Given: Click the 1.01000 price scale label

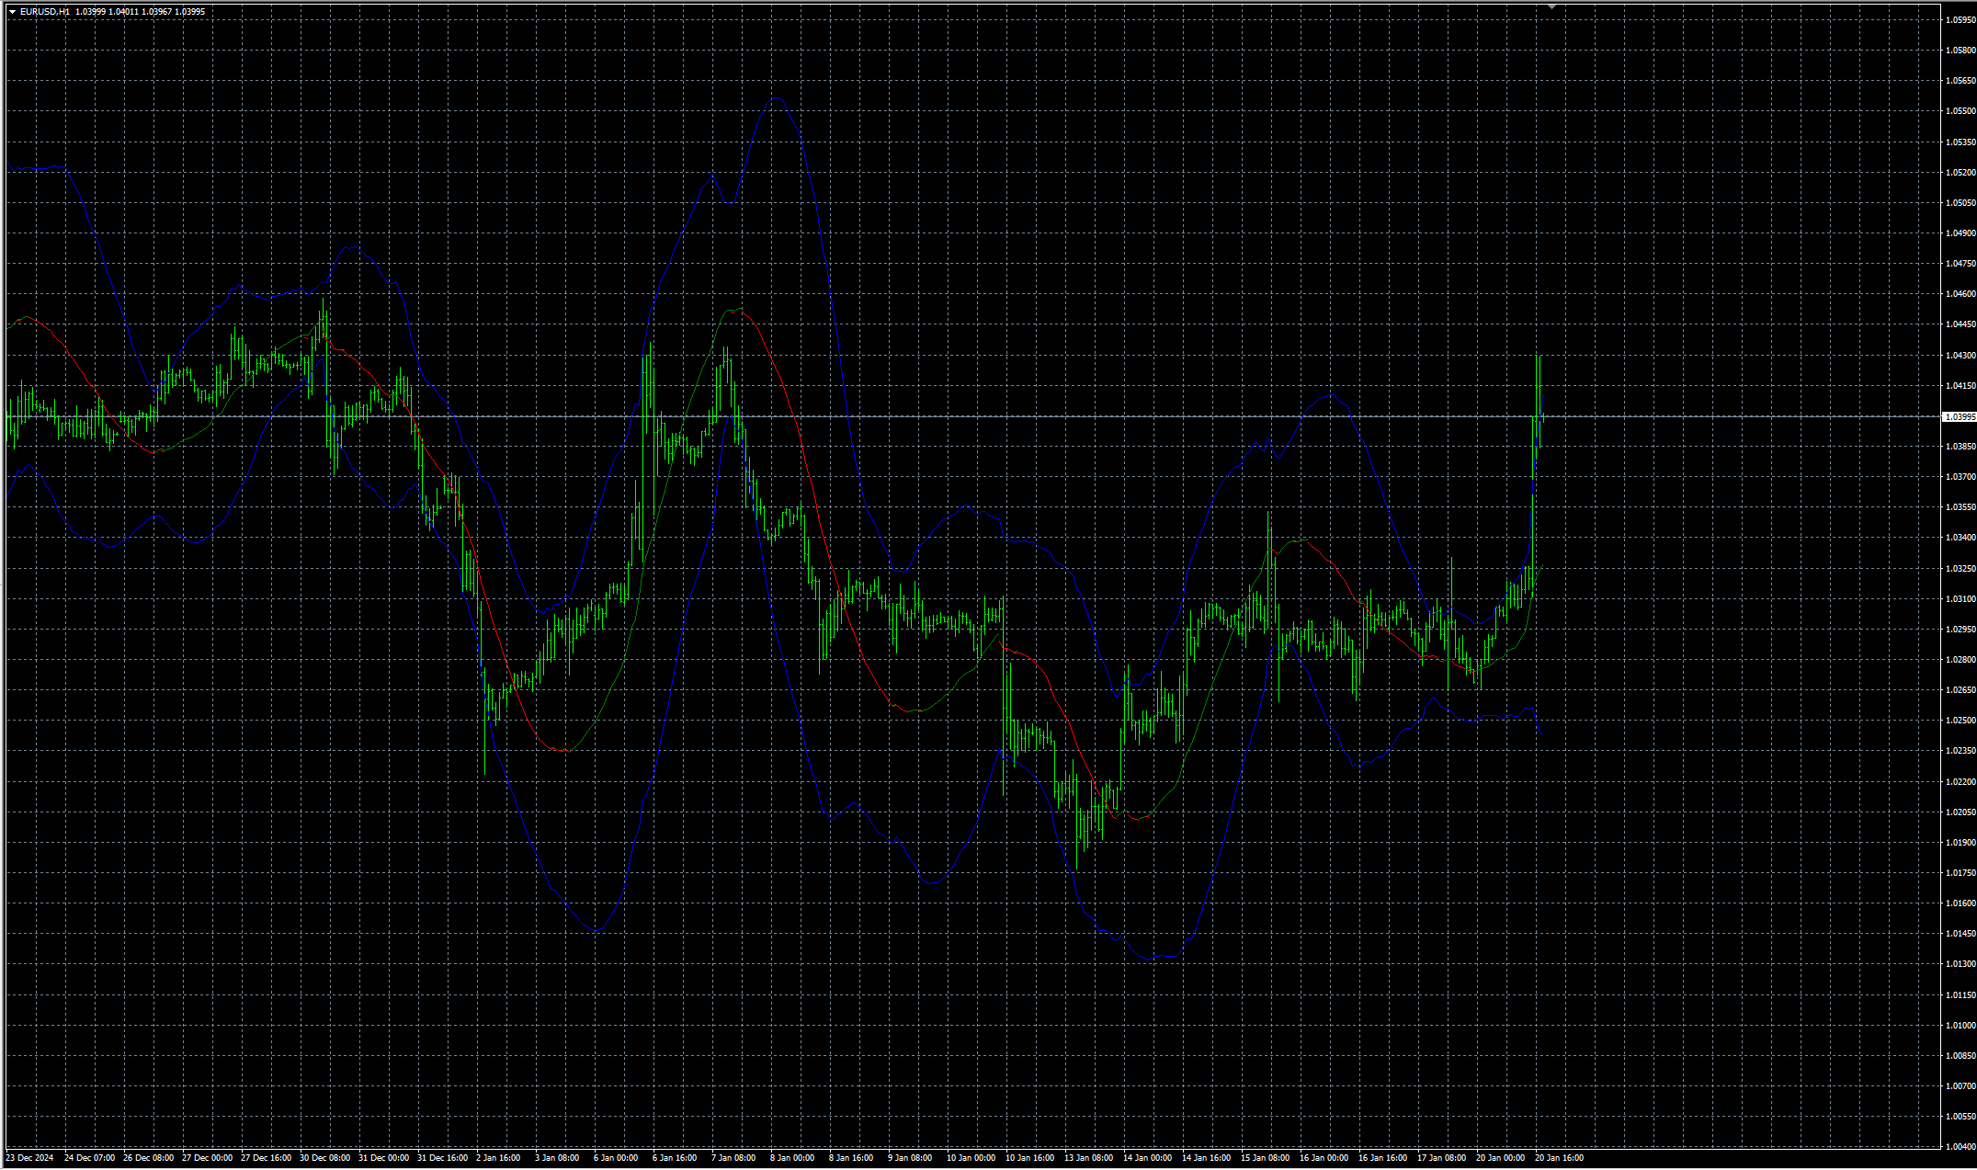Looking at the screenshot, I should [1960, 1026].
